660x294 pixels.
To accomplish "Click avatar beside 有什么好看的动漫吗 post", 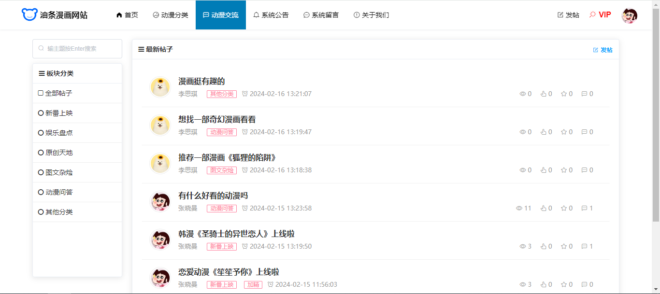I will (x=160, y=201).
